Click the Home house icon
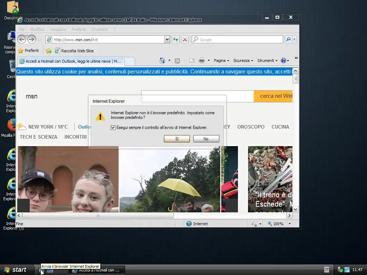This screenshot has height=275, width=367. click(x=162, y=61)
